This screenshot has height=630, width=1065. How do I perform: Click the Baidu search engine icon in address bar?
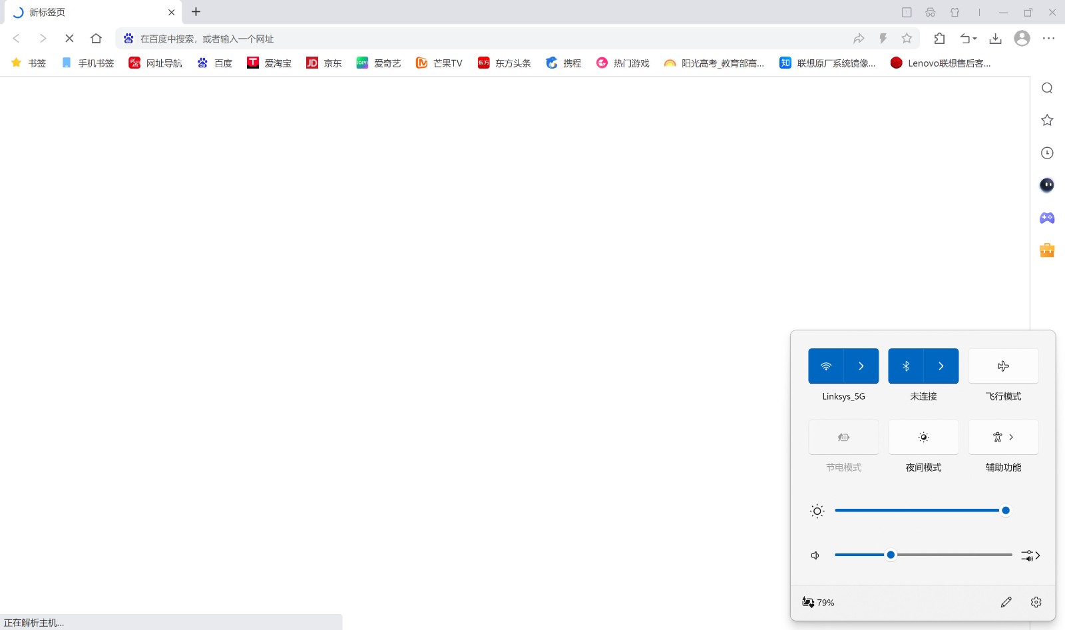(128, 39)
